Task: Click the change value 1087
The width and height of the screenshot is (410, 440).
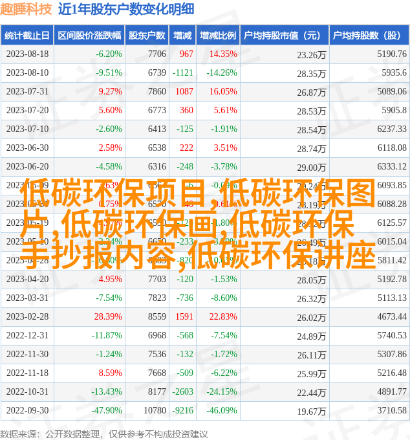Action: coord(184,91)
